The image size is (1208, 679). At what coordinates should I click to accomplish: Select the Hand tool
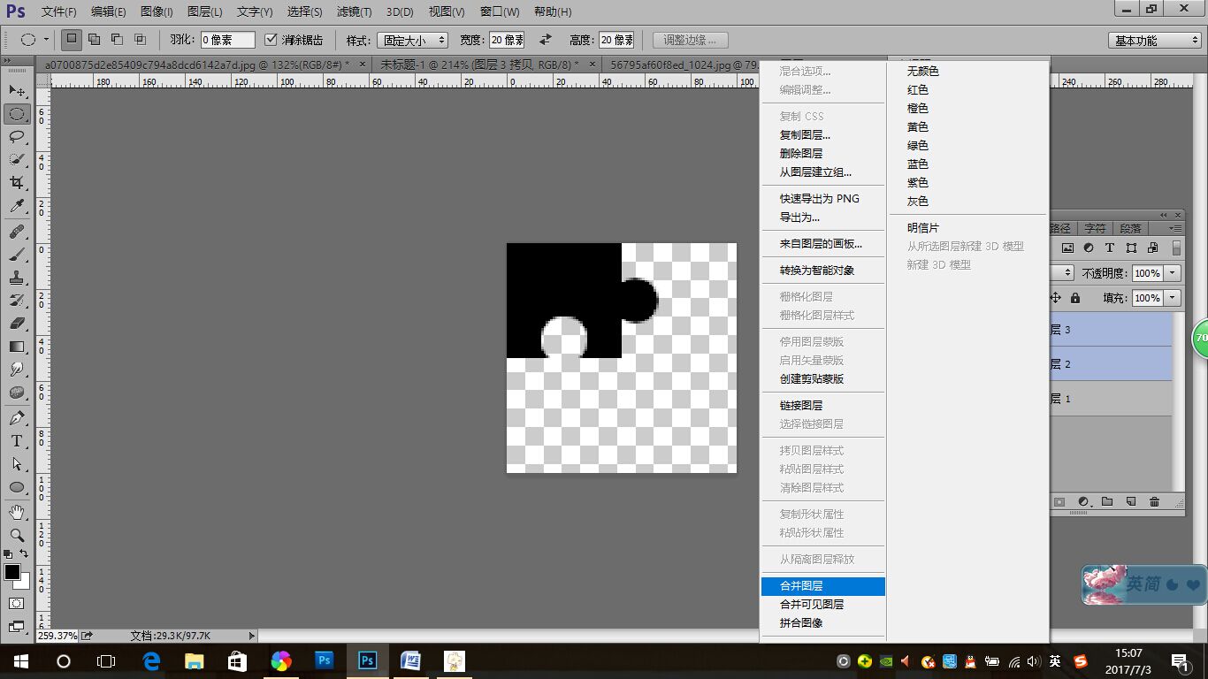17,512
